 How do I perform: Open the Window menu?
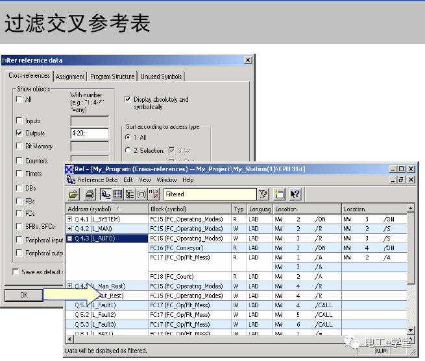coord(166,180)
